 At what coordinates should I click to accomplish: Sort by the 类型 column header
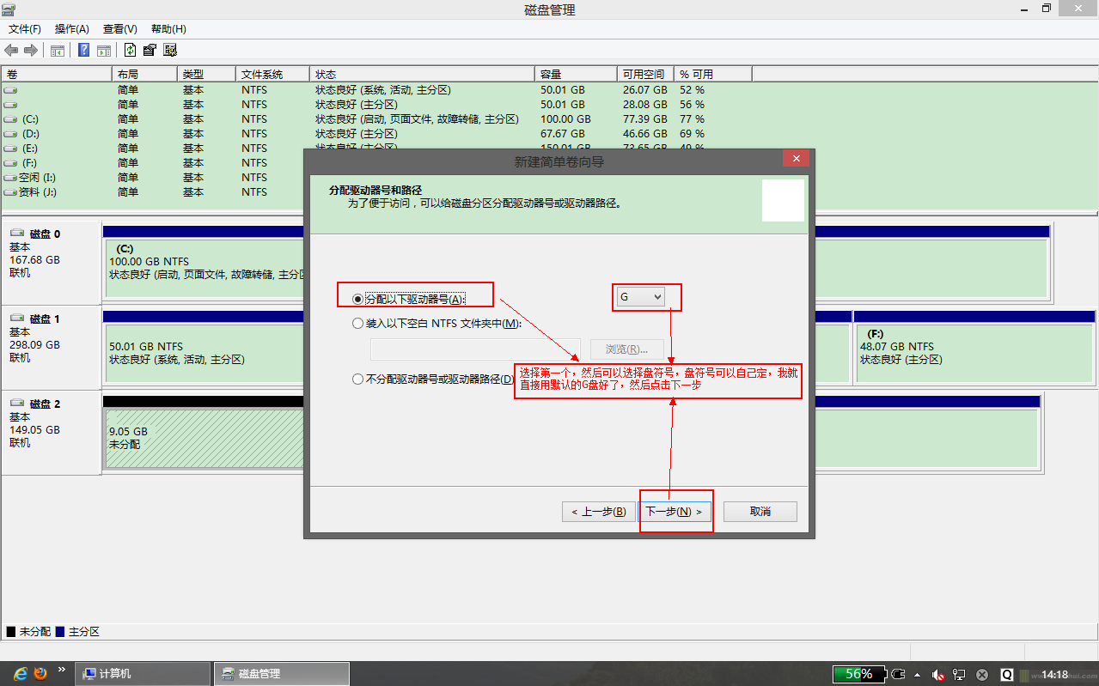point(206,75)
